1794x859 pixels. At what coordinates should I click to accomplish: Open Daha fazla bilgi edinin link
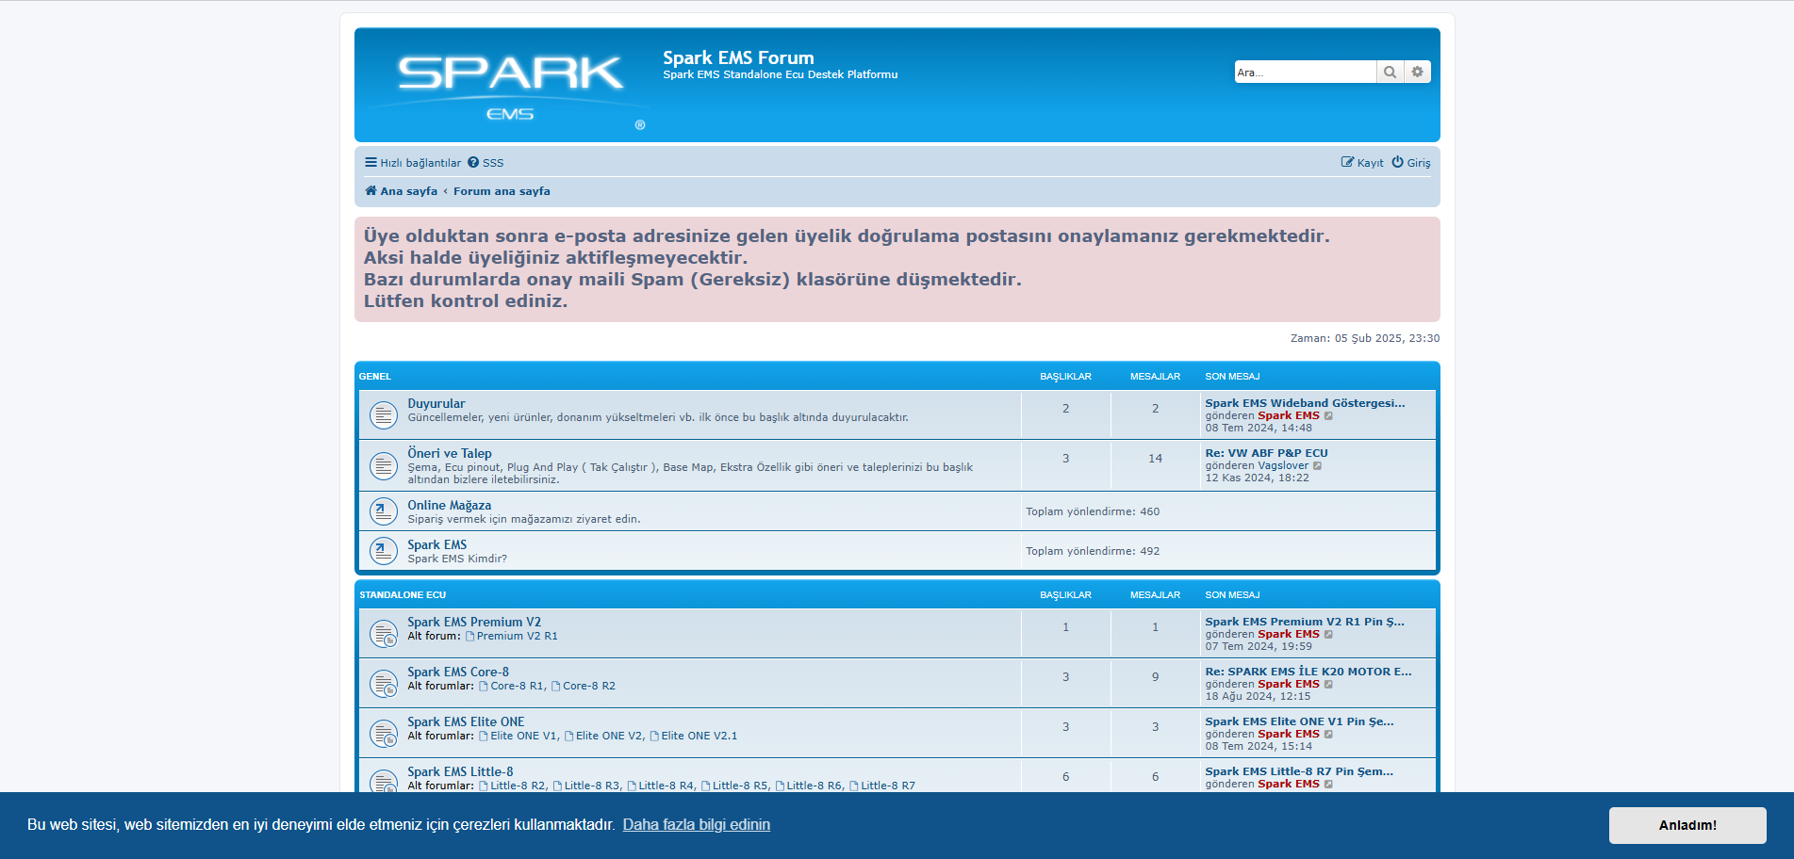(x=696, y=825)
